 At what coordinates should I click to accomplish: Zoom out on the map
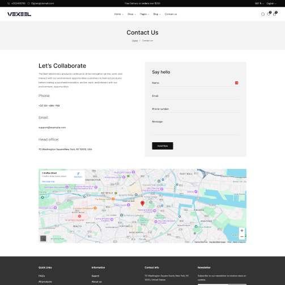tap(242, 237)
